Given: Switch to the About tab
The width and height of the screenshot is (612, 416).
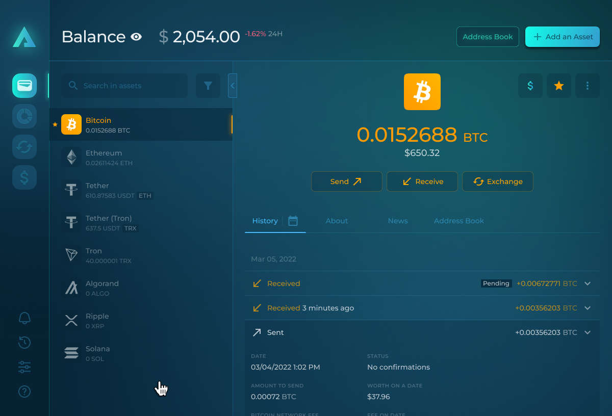Looking at the screenshot, I should [337, 221].
